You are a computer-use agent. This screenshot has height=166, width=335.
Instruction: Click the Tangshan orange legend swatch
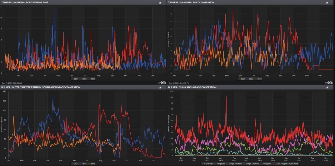[x=216, y=164]
